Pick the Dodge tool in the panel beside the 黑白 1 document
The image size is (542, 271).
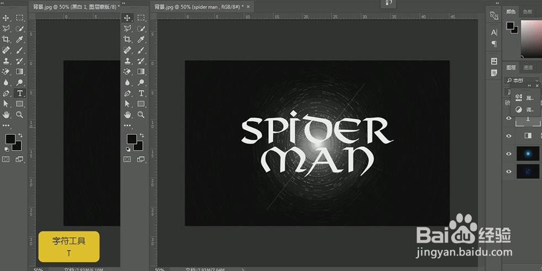[x=20, y=82]
